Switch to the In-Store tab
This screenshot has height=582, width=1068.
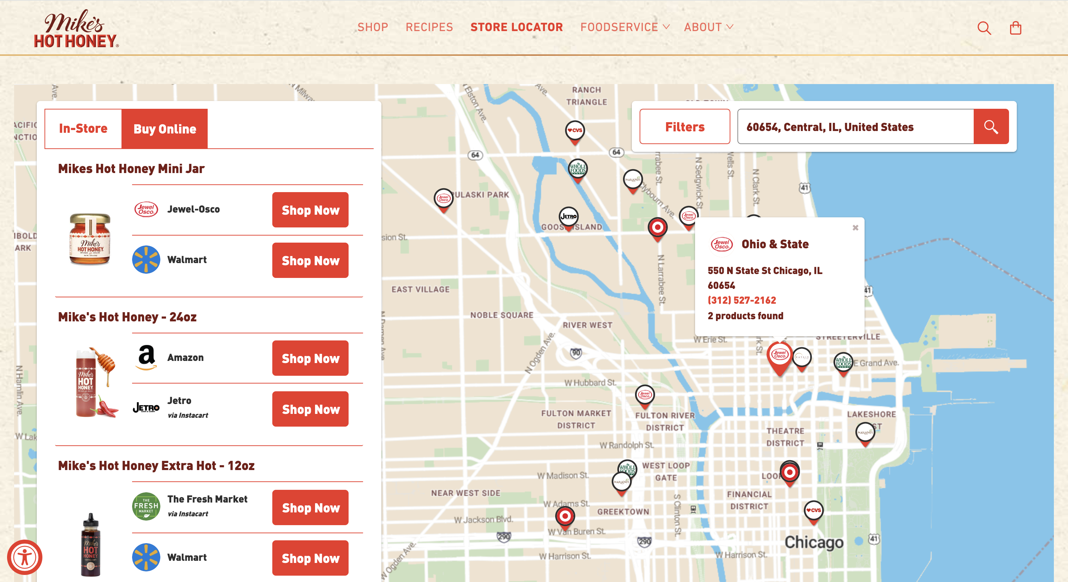tap(83, 129)
